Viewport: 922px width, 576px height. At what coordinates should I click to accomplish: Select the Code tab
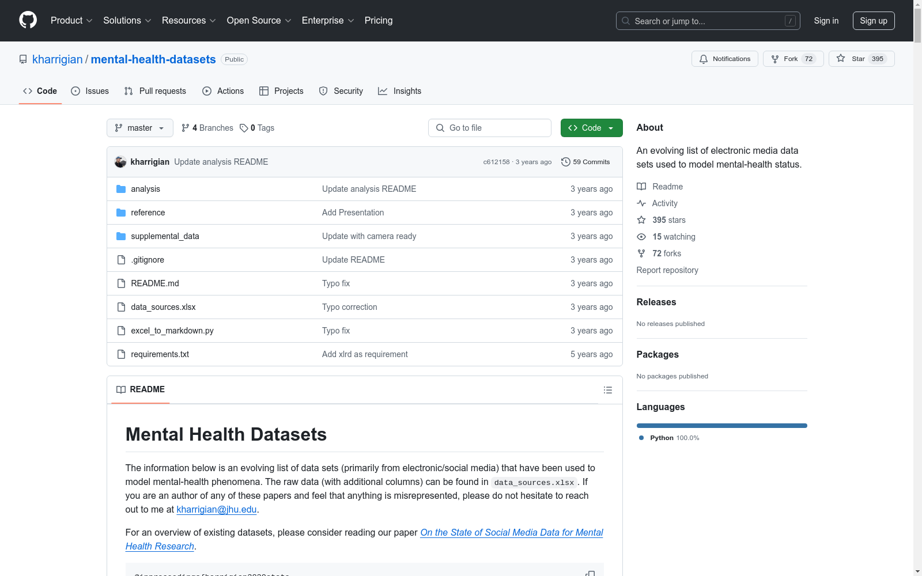[x=40, y=91]
